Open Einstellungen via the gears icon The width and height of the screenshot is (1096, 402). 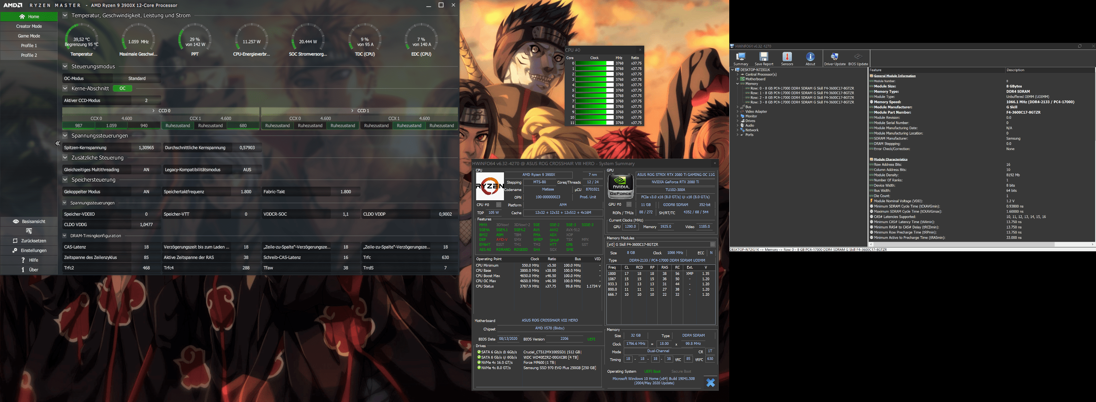pos(15,250)
